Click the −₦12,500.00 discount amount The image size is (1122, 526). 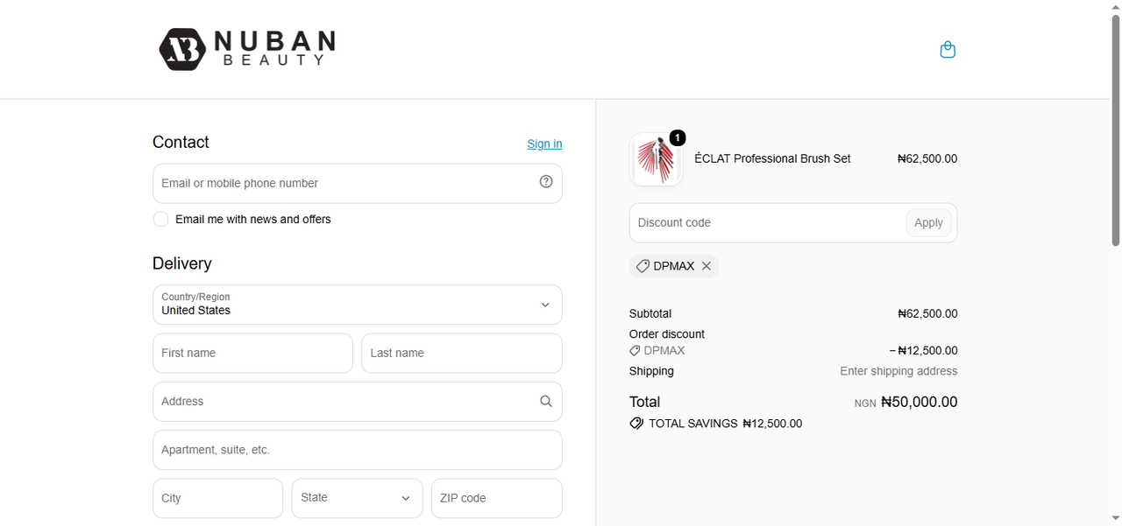[x=923, y=351]
